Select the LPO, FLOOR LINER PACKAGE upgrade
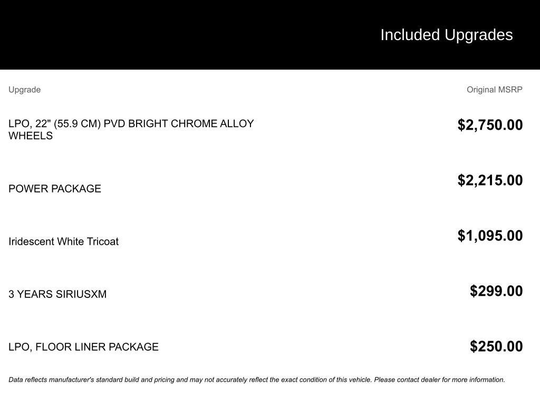 [83, 347]
